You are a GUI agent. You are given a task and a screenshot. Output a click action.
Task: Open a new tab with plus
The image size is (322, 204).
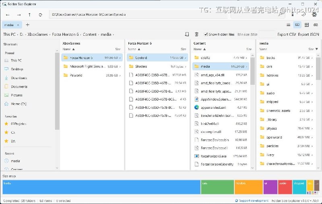[x=27, y=25]
